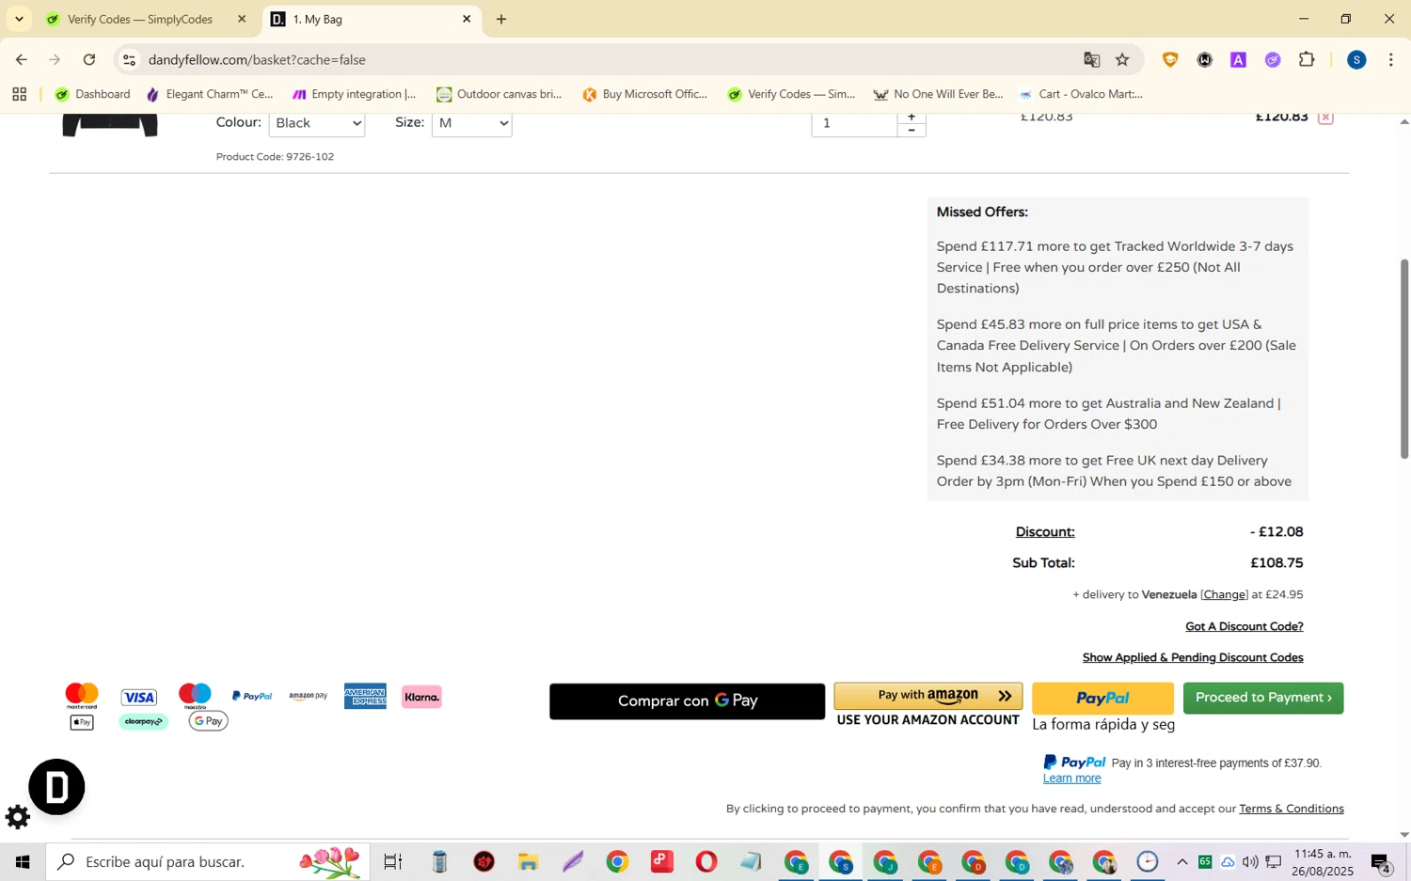Open the Extensions puzzle icon
The image size is (1411, 881).
click(x=1307, y=60)
